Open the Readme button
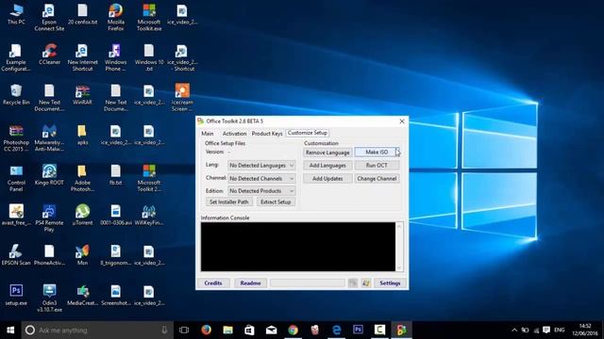 click(x=250, y=282)
